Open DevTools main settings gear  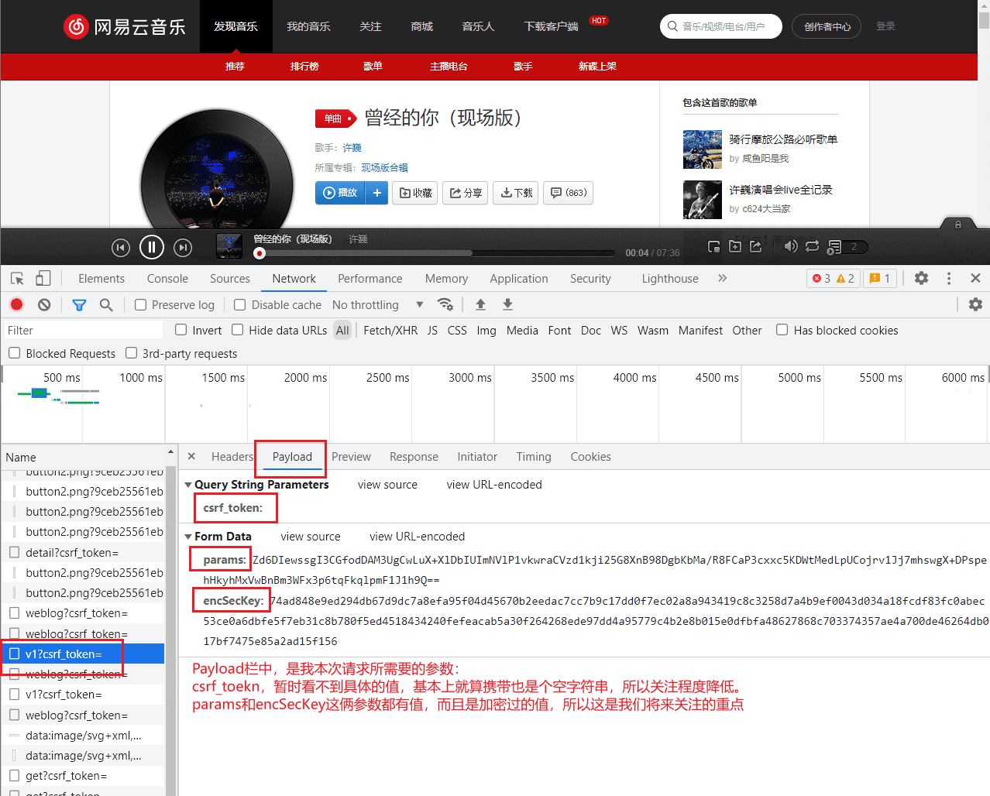click(x=921, y=278)
